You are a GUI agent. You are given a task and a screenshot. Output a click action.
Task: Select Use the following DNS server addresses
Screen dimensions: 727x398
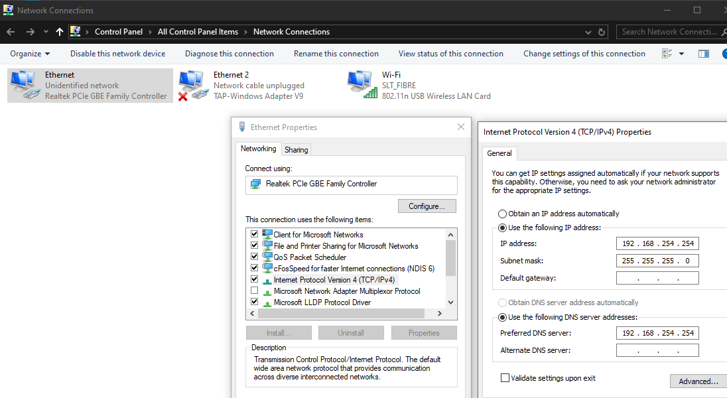click(502, 317)
